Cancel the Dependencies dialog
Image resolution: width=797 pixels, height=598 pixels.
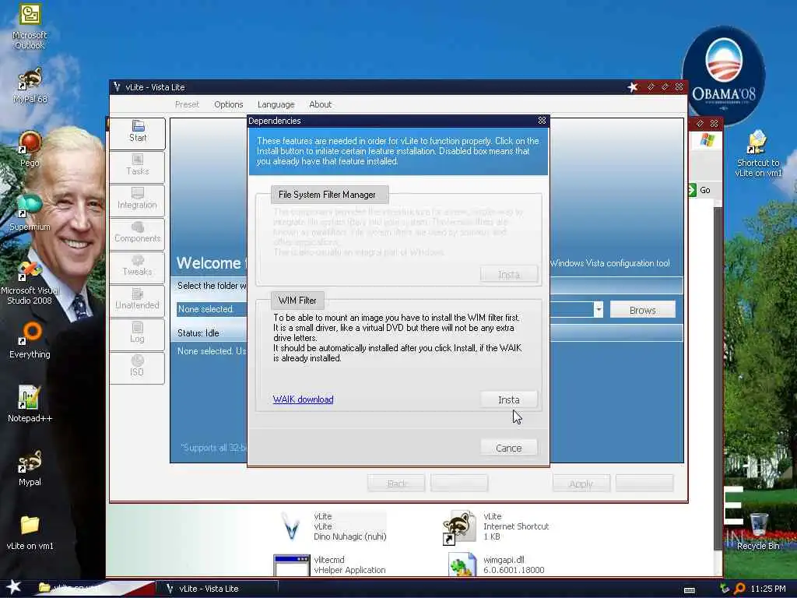pyautogui.click(x=509, y=448)
